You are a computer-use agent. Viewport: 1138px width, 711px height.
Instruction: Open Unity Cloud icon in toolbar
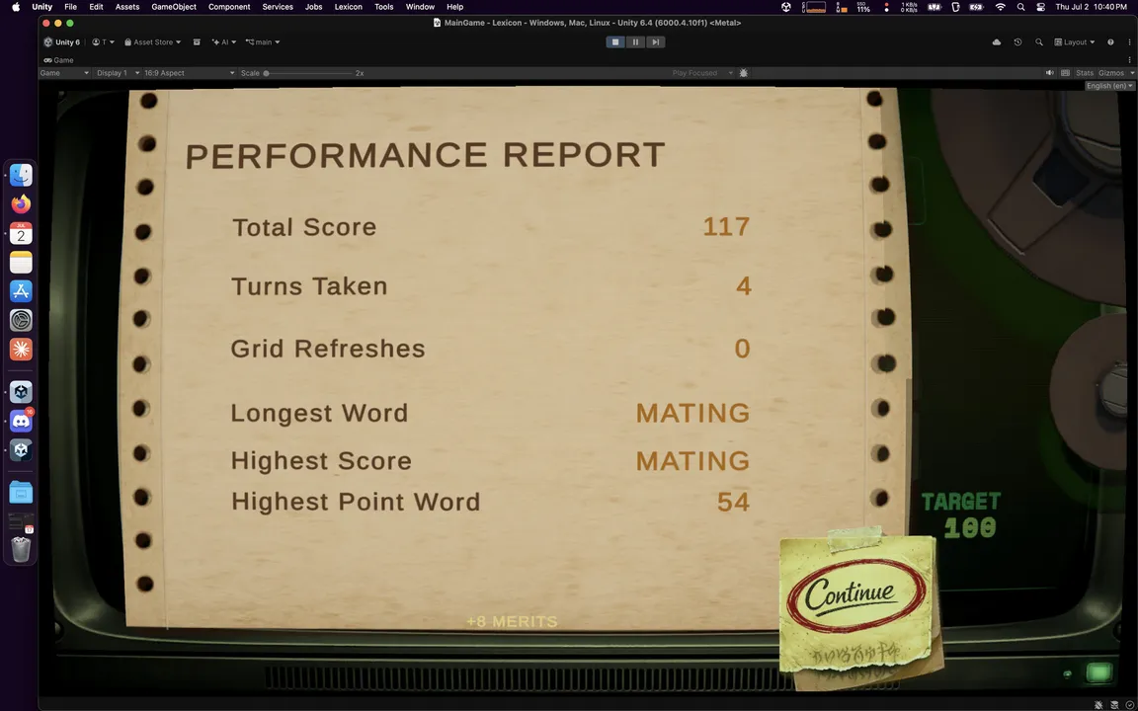(997, 42)
